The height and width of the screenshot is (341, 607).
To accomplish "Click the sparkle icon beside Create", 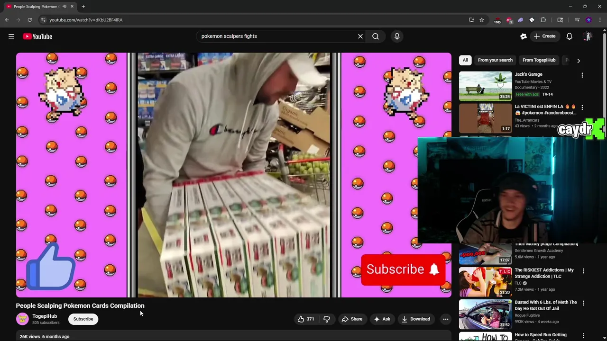I will 524,36.
